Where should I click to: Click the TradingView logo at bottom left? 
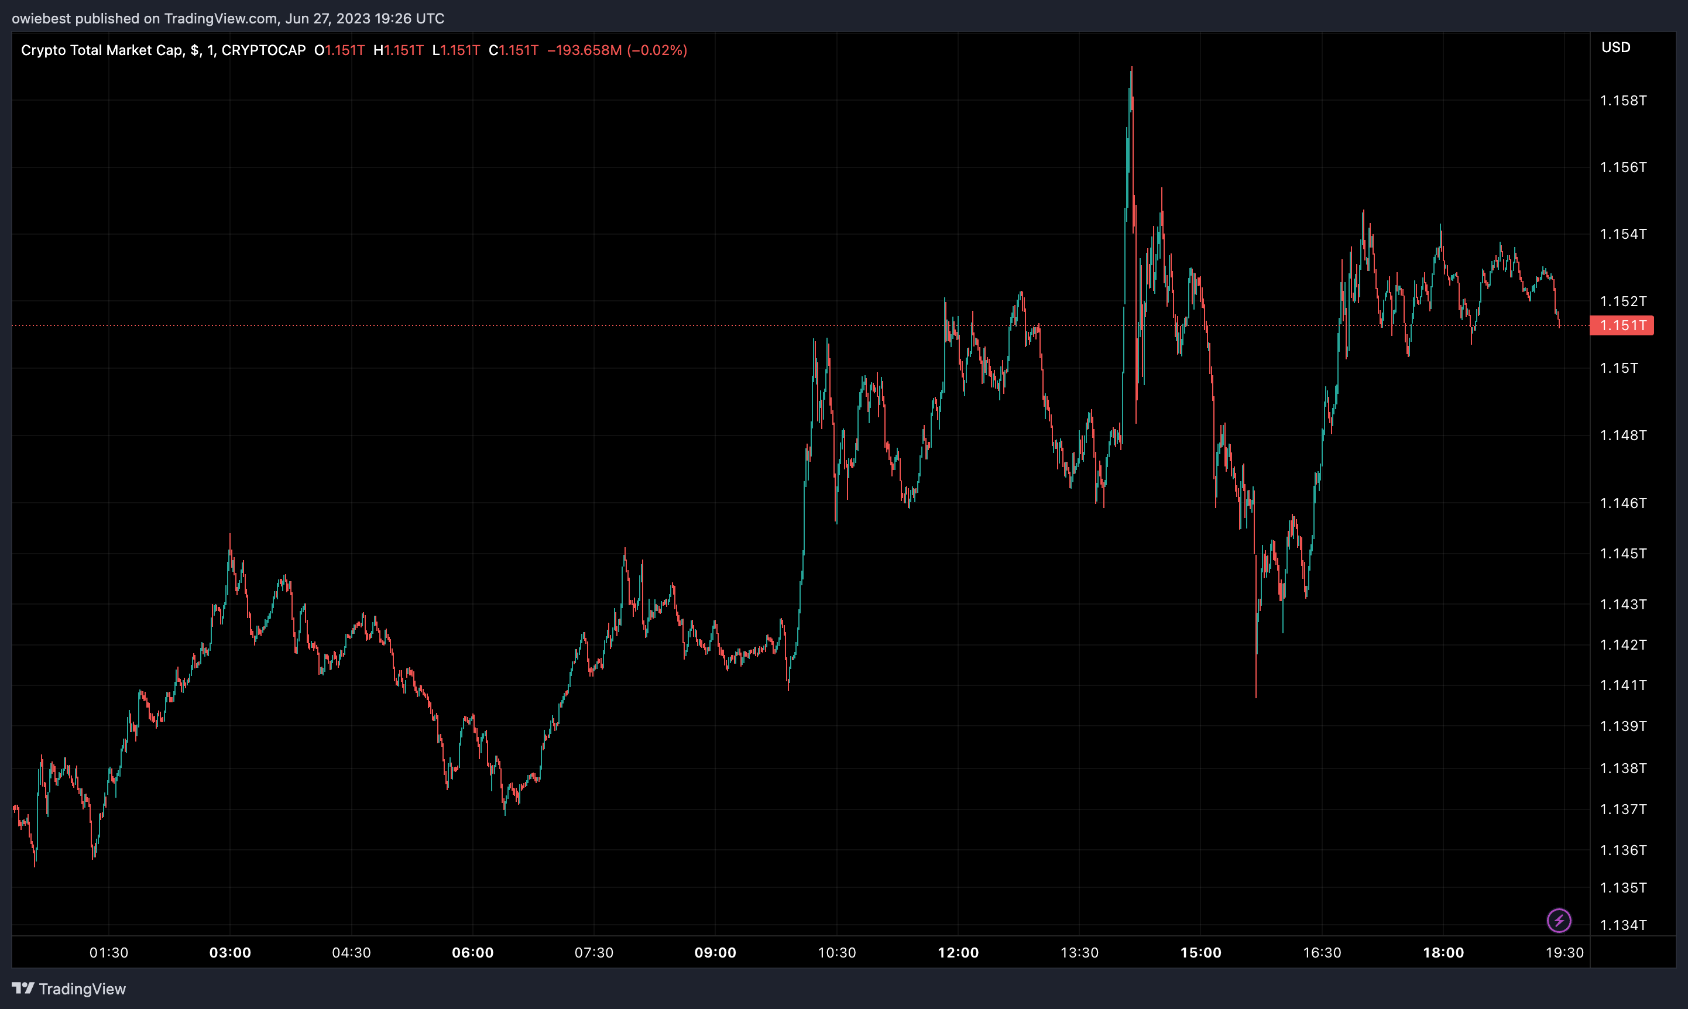[x=68, y=989]
